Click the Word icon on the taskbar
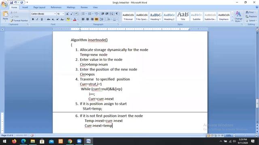The image size is (259, 145). click(88, 141)
